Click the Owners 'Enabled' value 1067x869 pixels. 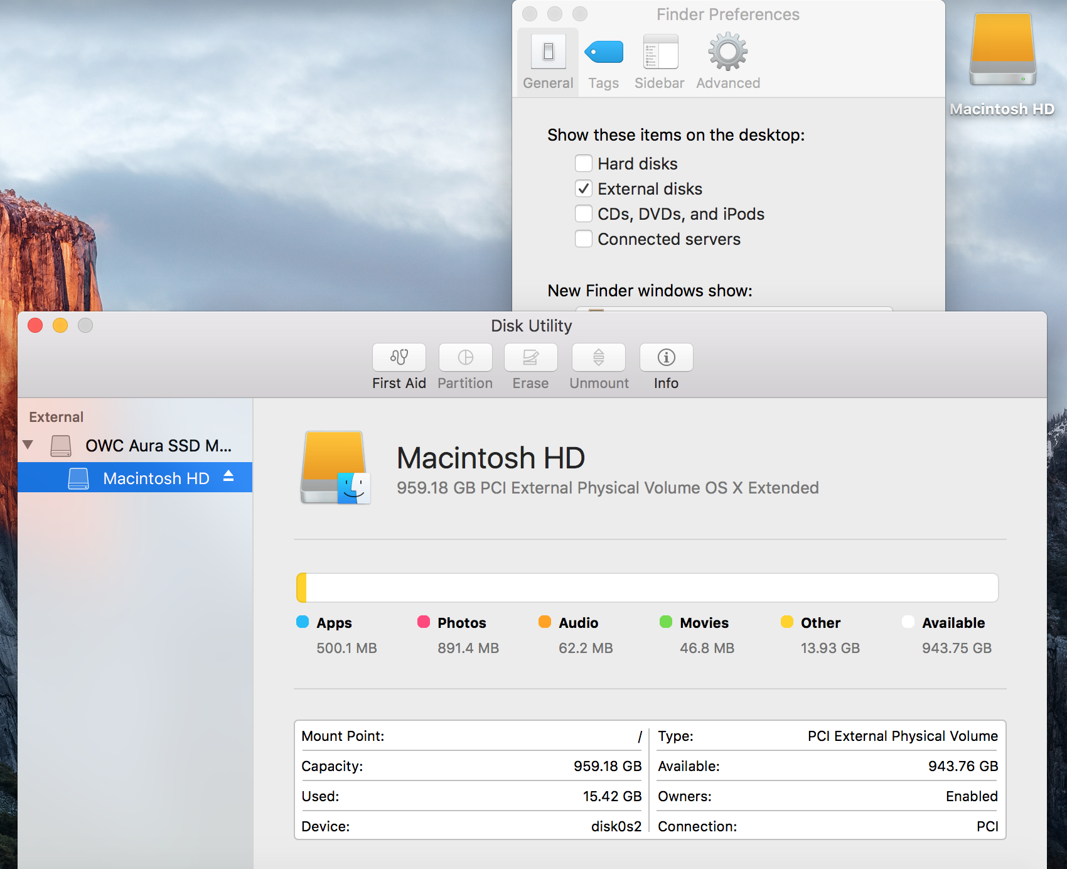[972, 796]
